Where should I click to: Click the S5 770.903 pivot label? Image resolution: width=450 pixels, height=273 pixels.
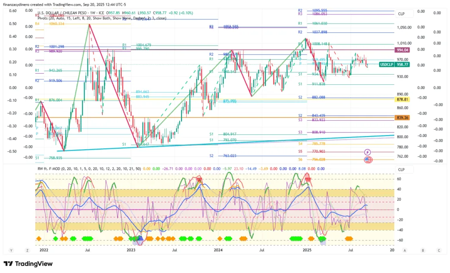(x=312, y=151)
